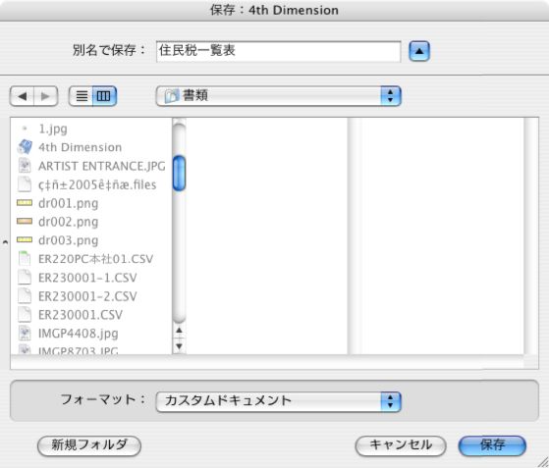Click the dr001.png file icon
This screenshot has height=468, width=549.
tap(25, 203)
